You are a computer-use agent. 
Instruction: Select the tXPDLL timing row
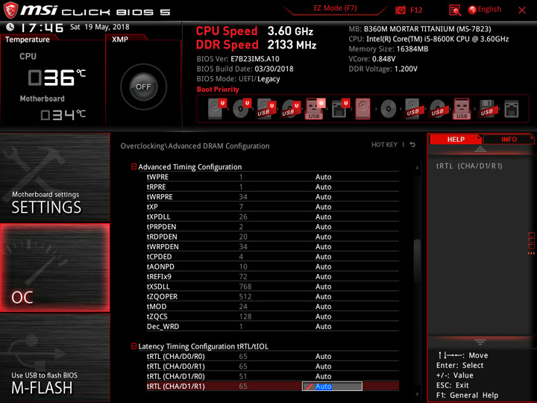(x=273, y=216)
